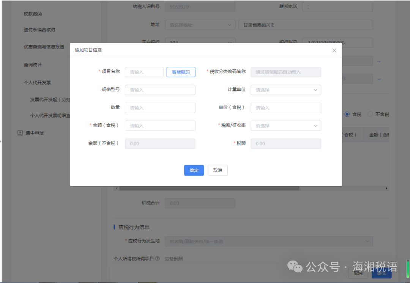This screenshot has height=283, width=410.
Task: Open the 开户银行 bank dropdown
Action: (x=200, y=41)
